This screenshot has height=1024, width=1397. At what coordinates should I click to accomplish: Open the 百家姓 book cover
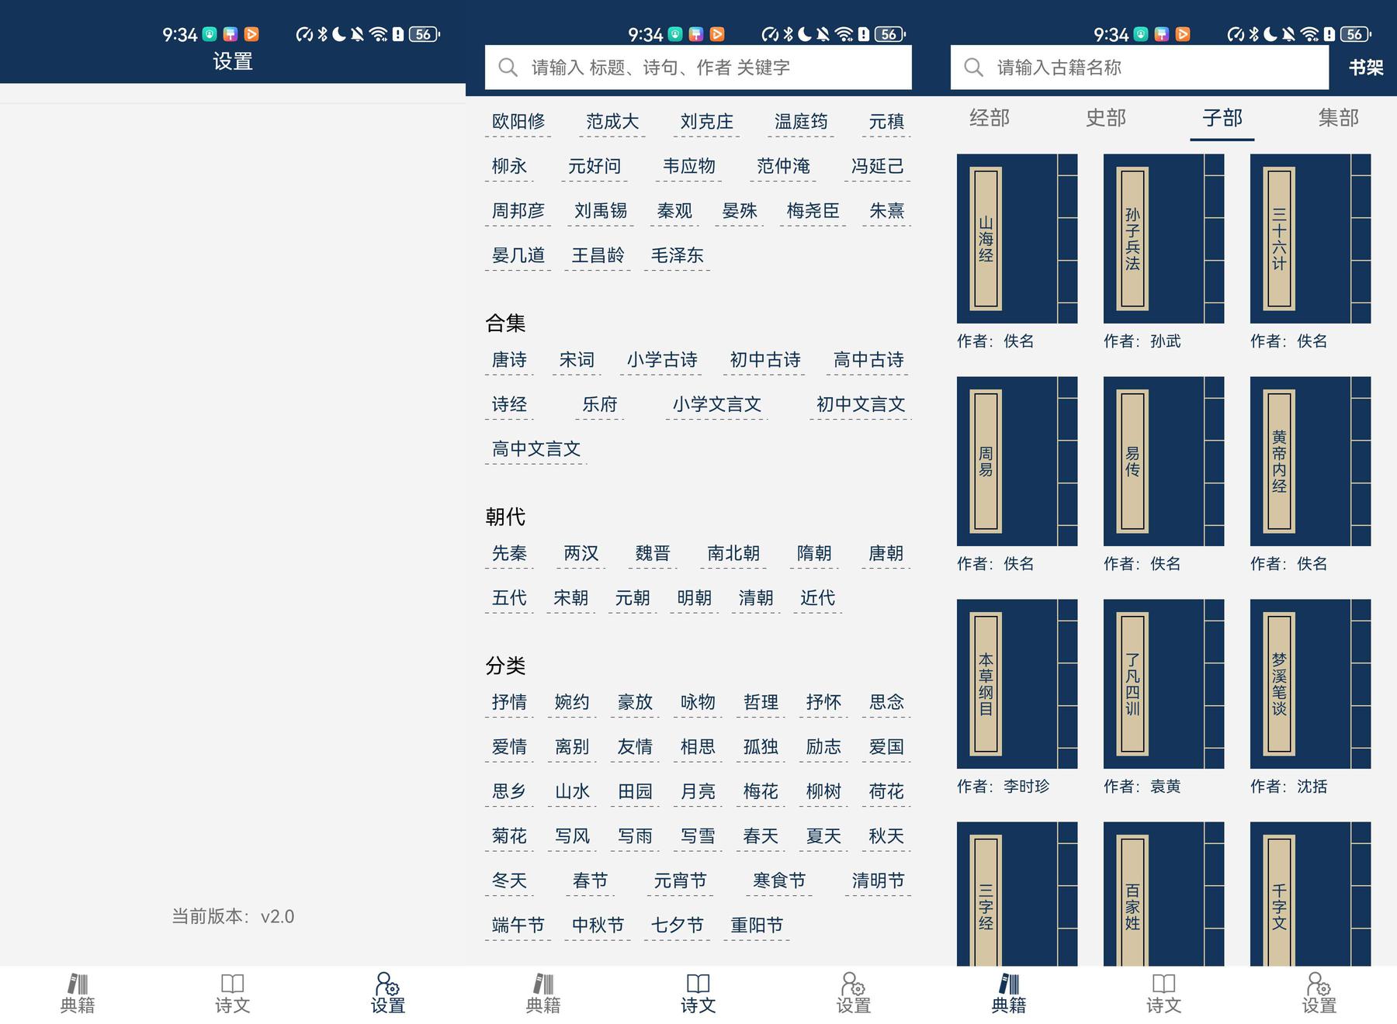click(x=1163, y=894)
